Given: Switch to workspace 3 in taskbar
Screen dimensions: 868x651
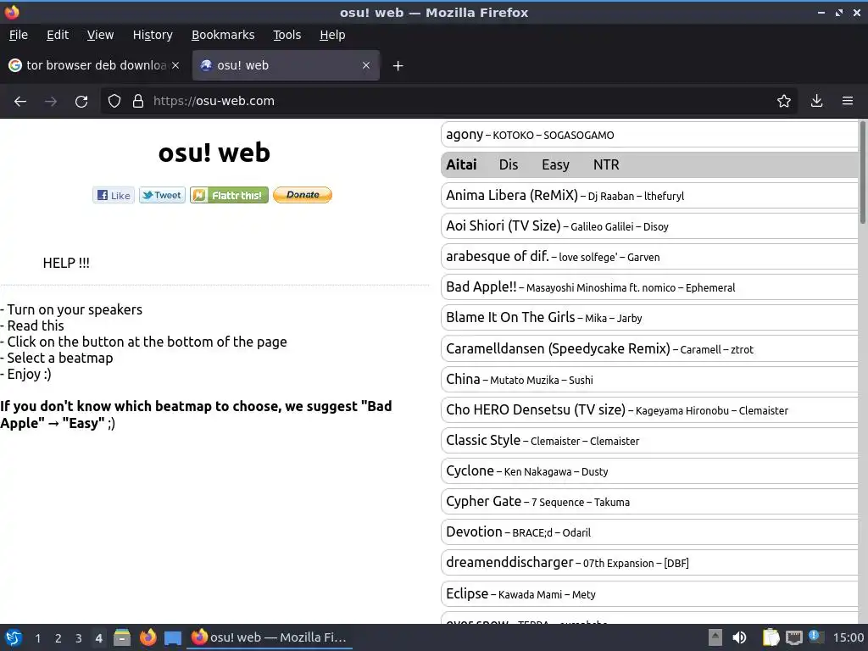Looking at the screenshot, I should [79, 638].
